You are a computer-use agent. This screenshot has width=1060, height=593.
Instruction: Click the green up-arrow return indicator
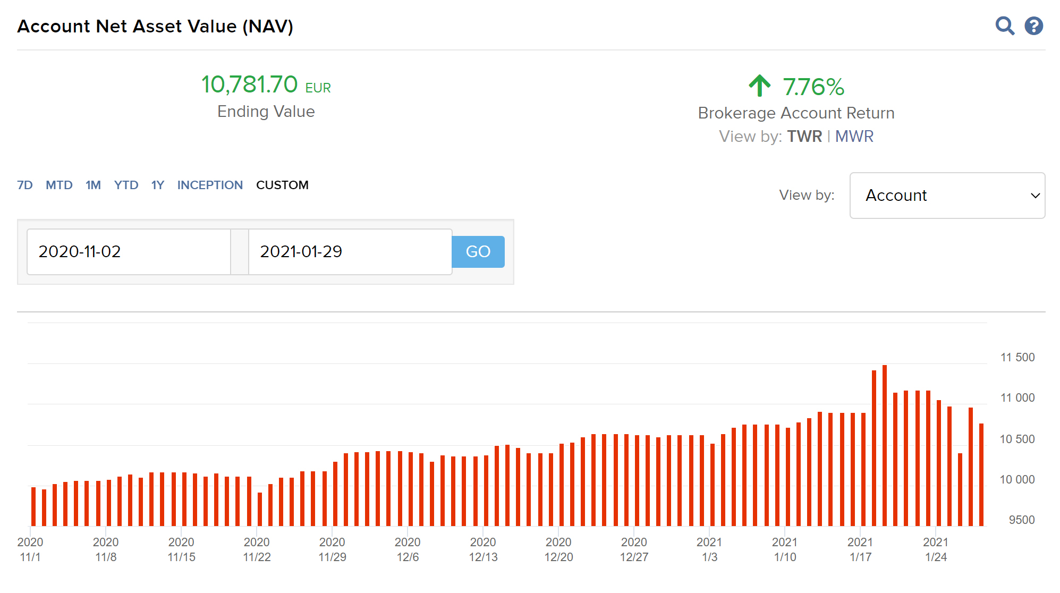point(759,86)
